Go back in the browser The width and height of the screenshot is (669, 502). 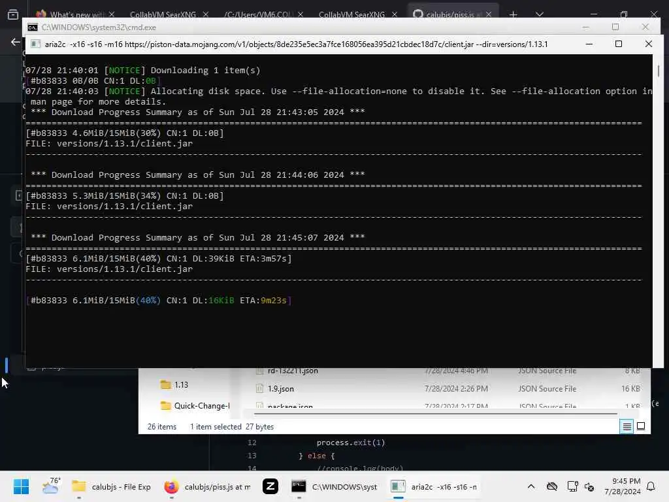(16, 42)
